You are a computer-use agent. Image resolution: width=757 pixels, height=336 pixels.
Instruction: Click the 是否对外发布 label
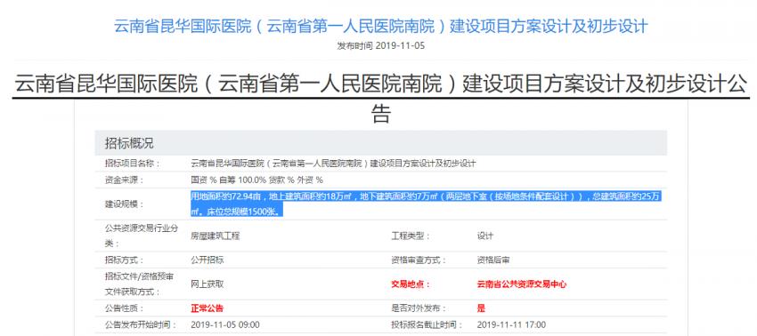pyautogui.click(x=418, y=308)
